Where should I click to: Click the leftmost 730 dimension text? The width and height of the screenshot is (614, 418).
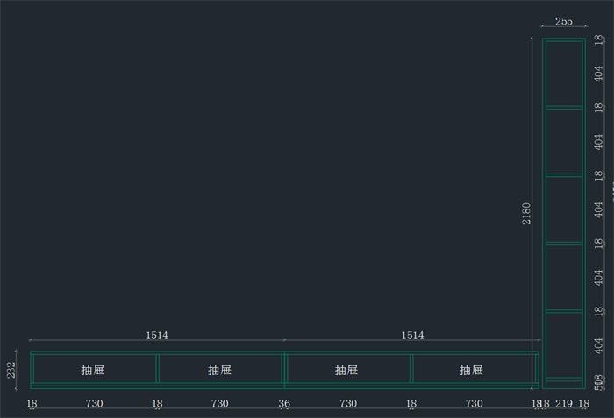tap(94, 404)
